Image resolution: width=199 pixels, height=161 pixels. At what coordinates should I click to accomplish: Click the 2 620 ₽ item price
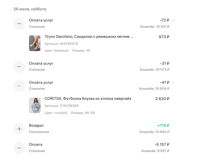point(162,99)
